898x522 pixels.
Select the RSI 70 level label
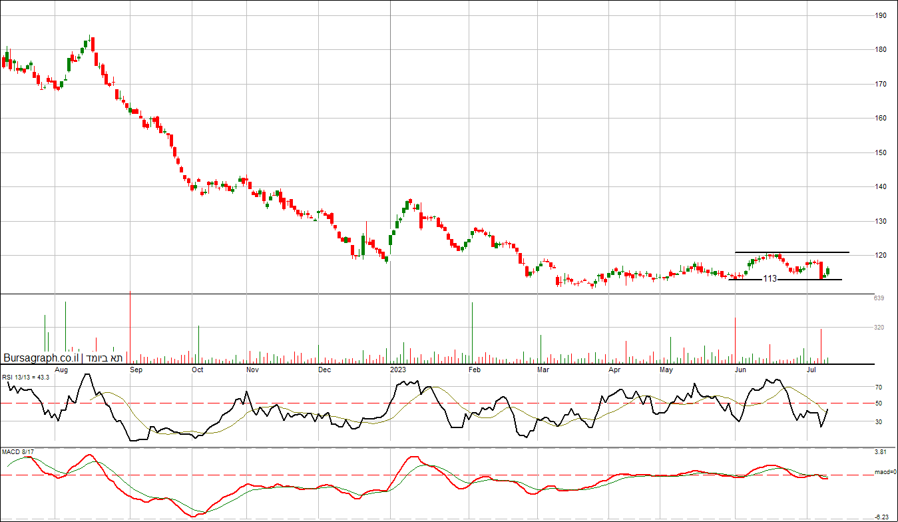click(x=879, y=388)
